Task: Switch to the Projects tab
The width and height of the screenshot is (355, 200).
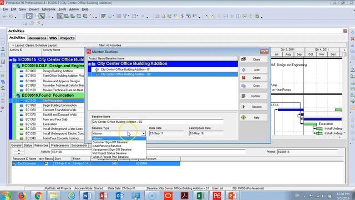Action: pyautogui.click(x=67, y=38)
